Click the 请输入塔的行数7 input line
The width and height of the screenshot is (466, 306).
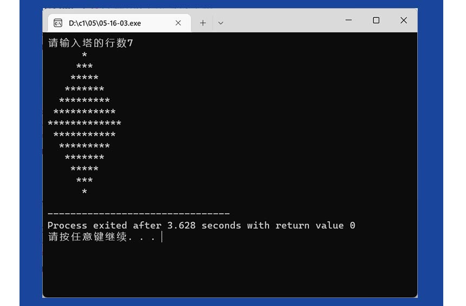pyautogui.click(x=90, y=43)
